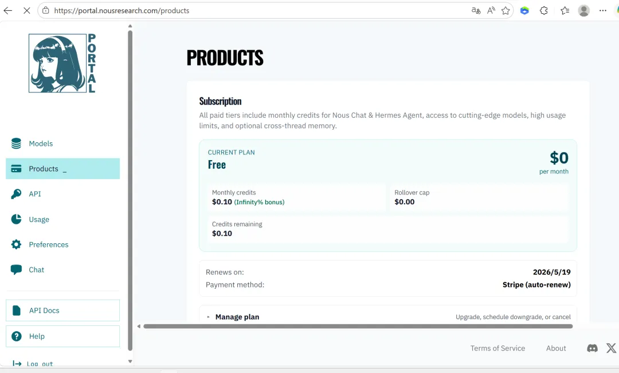Go back with the browser back arrow
The height and width of the screenshot is (373, 619).
coord(8,11)
